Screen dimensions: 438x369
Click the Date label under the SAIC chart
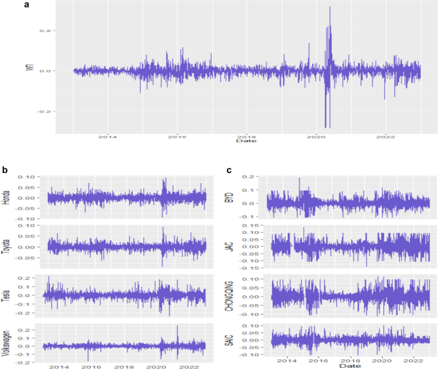350,366
